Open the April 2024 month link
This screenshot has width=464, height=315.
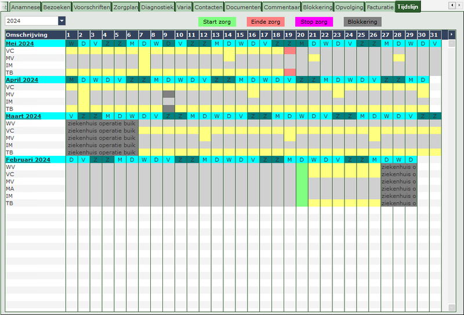click(x=22, y=80)
